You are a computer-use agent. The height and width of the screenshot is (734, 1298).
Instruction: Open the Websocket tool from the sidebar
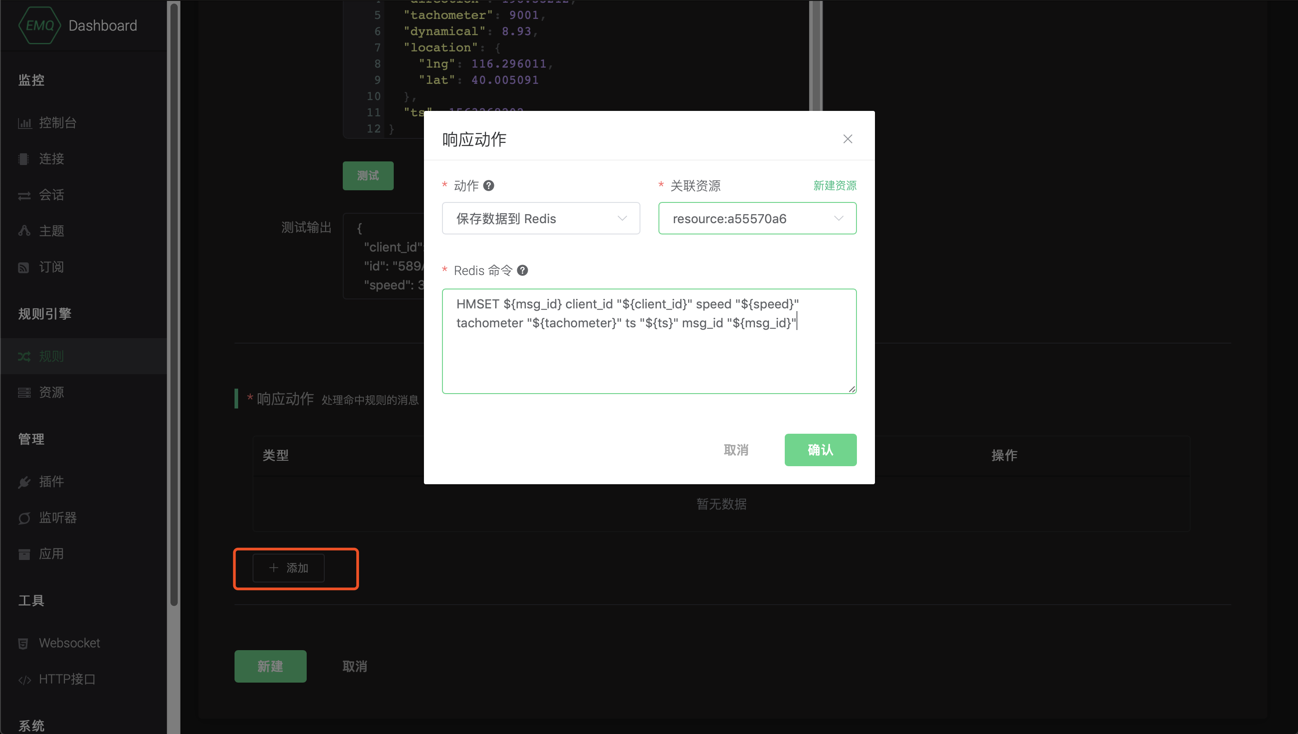pos(69,643)
